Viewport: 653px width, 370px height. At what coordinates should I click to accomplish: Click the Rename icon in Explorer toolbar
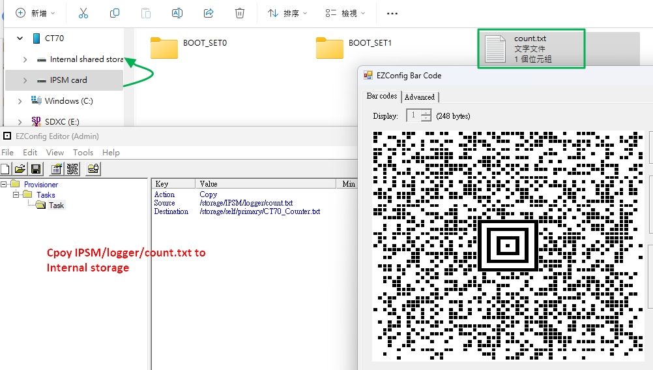click(177, 13)
